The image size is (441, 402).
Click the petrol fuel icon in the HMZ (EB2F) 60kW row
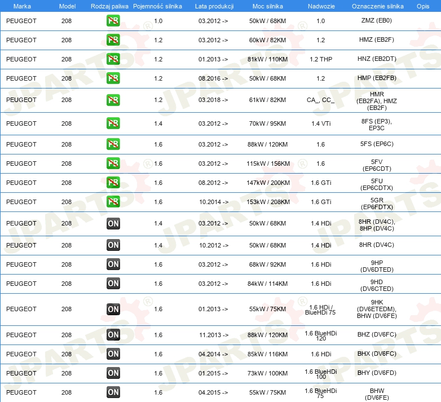pos(113,40)
